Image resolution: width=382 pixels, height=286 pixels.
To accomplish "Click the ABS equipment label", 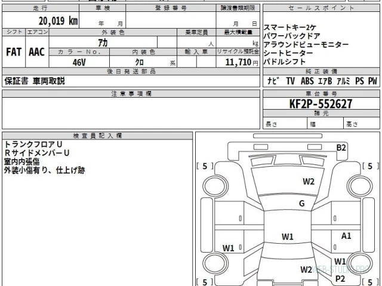I will click(307, 81).
